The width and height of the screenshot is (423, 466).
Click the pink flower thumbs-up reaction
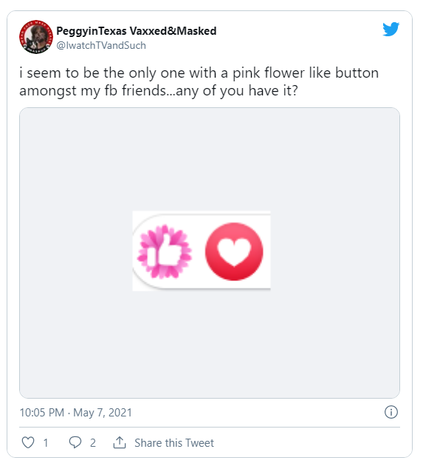(x=165, y=251)
